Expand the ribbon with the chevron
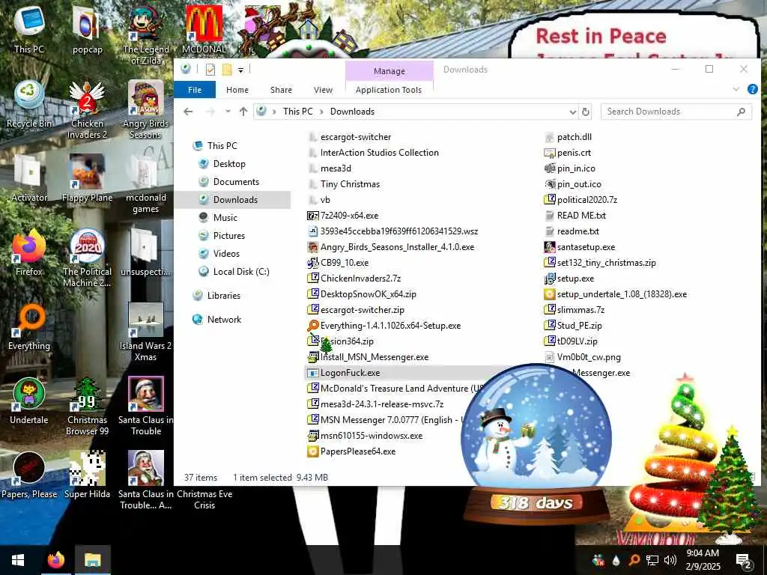767x575 pixels. [736, 89]
